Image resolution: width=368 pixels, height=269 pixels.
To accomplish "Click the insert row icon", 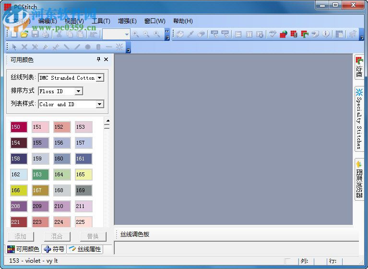I will coord(238,34).
